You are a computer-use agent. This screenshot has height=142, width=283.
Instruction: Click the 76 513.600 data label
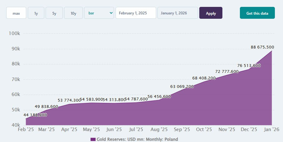pos(249,65)
